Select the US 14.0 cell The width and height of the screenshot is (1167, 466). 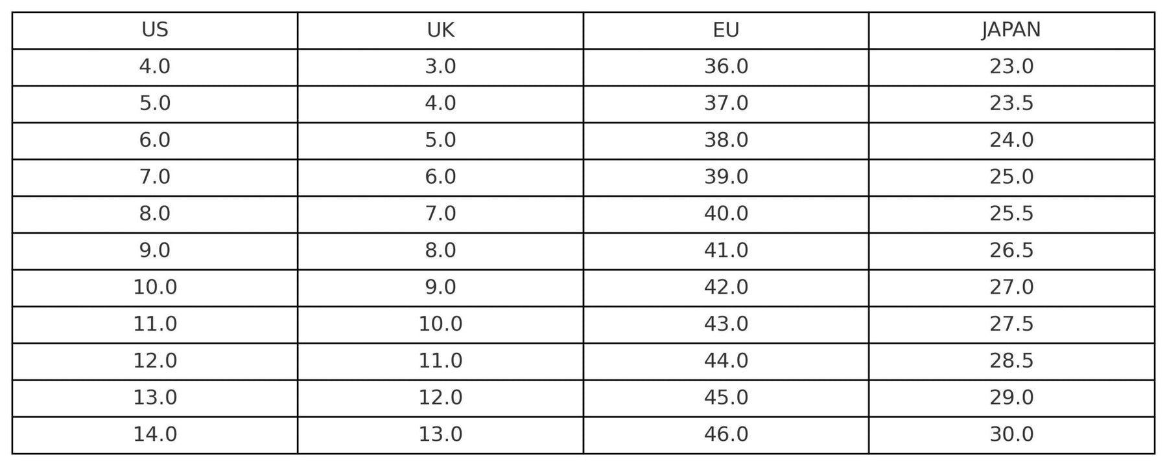point(155,435)
